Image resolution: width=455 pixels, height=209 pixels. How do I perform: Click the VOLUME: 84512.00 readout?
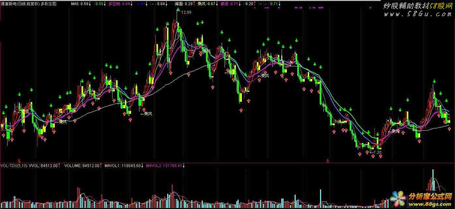[81, 165]
